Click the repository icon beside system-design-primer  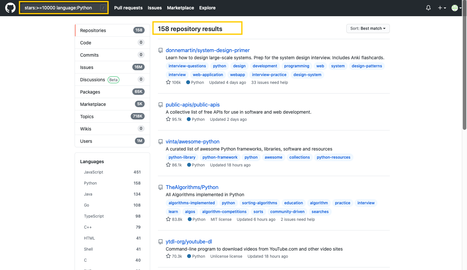click(x=160, y=50)
